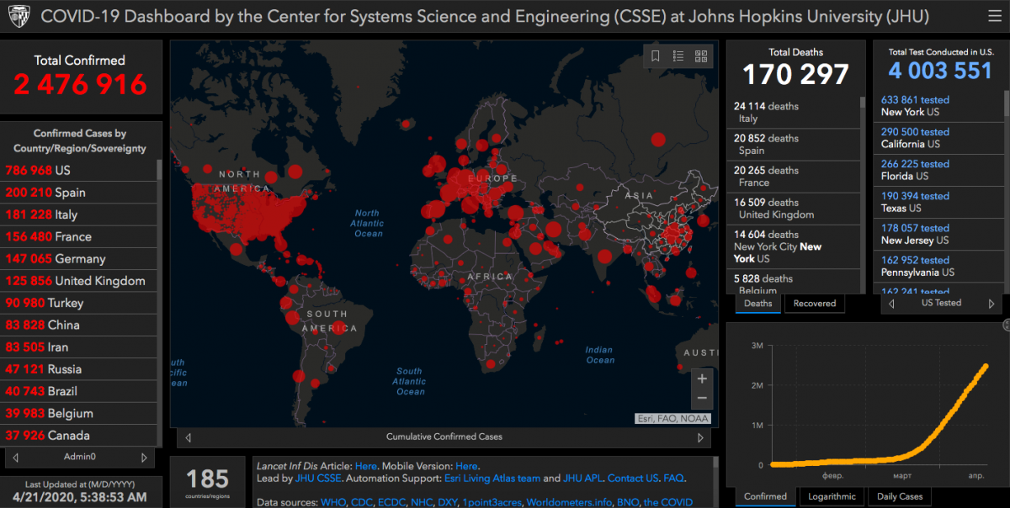Select the US Tested tab

pos(941,303)
